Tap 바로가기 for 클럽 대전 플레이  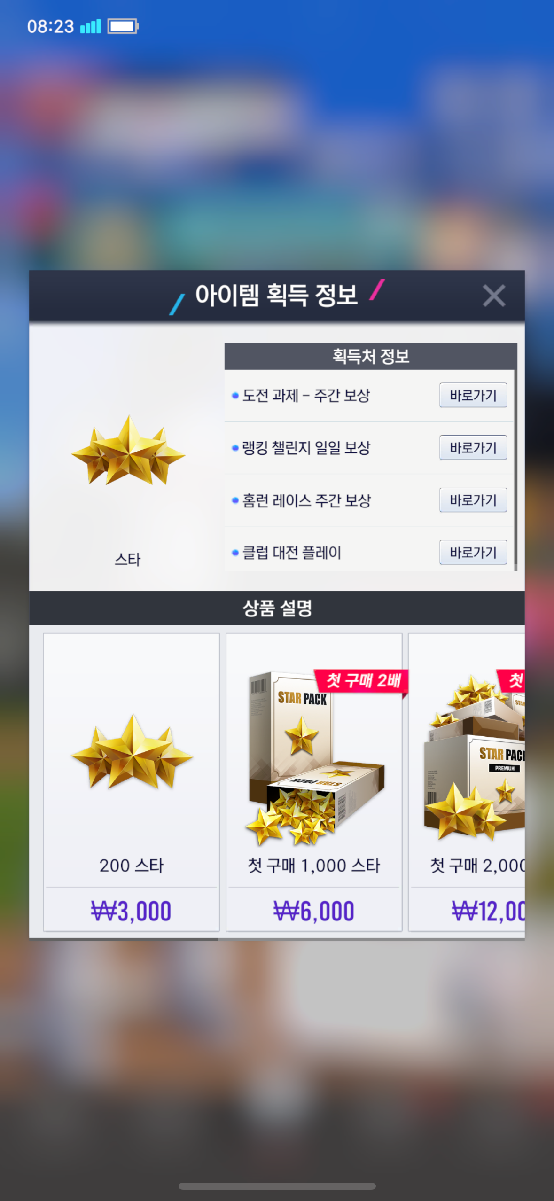473,552
